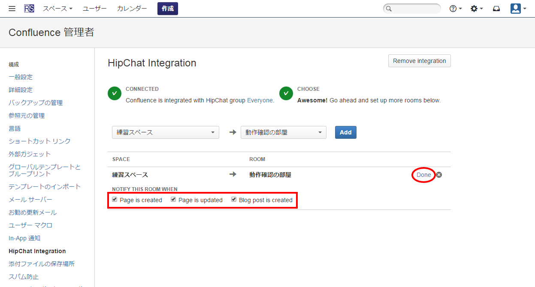The image size is (535, 287).
Task: Click the Done link
Action: (x=424, y=175)
